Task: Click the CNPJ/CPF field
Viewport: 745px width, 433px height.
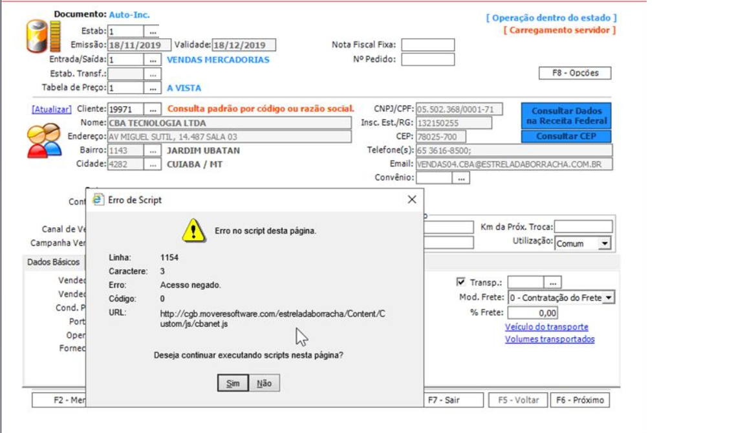Action: [x=459, y=109]
